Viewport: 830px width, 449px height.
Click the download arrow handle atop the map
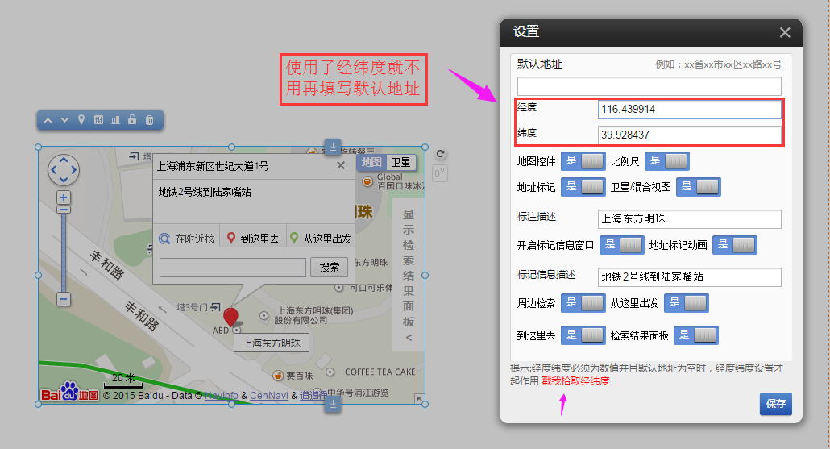click(x=333, y=146)
